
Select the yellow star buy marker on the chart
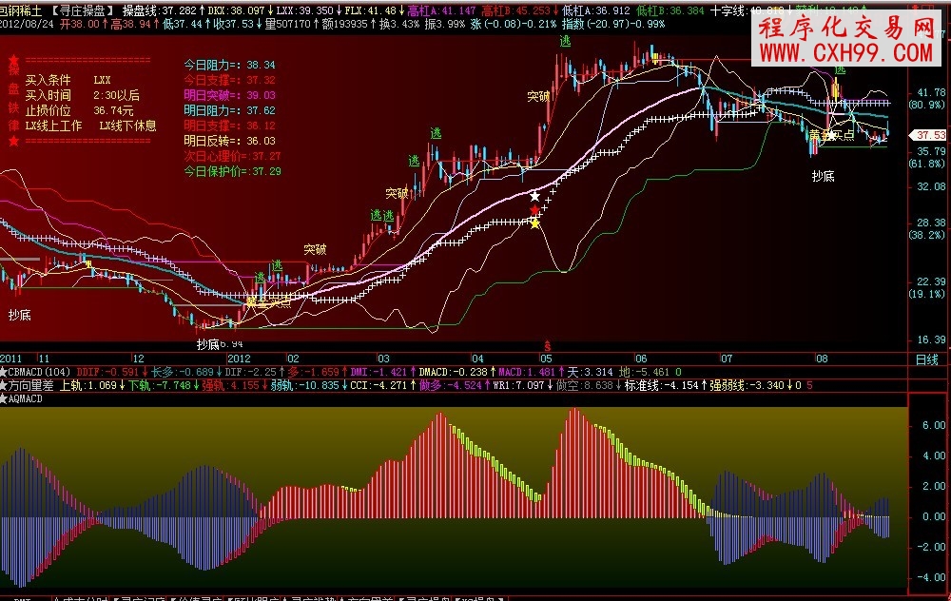(535, 222)
